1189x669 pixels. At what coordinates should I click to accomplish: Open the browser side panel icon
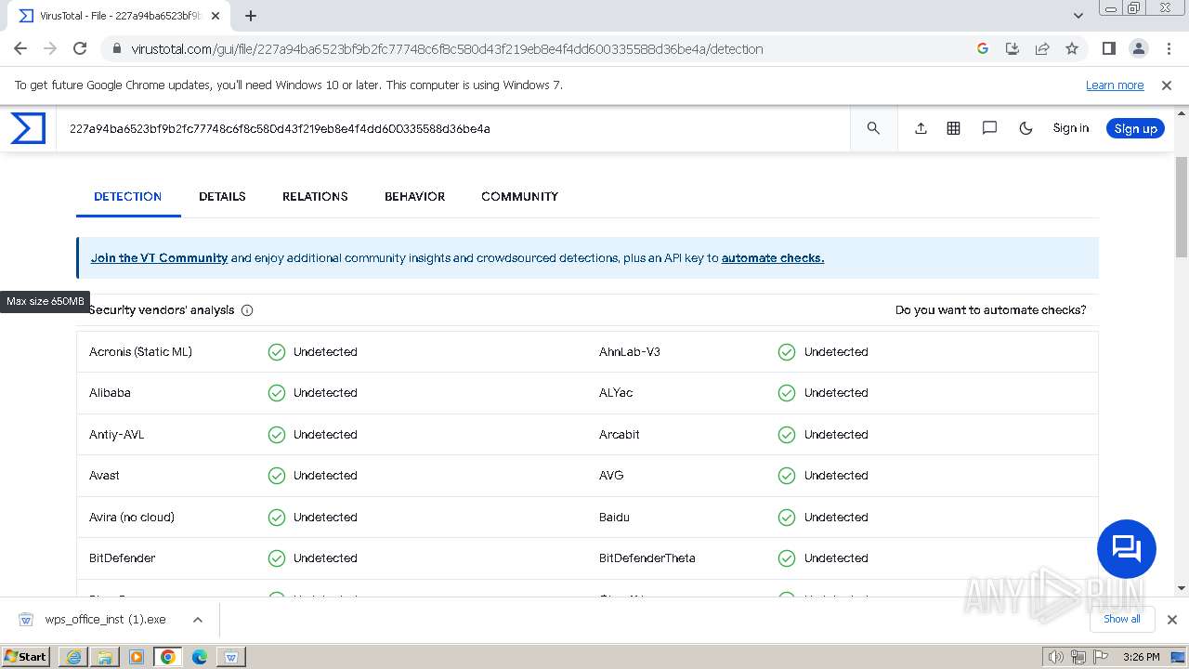point(1108,48)
